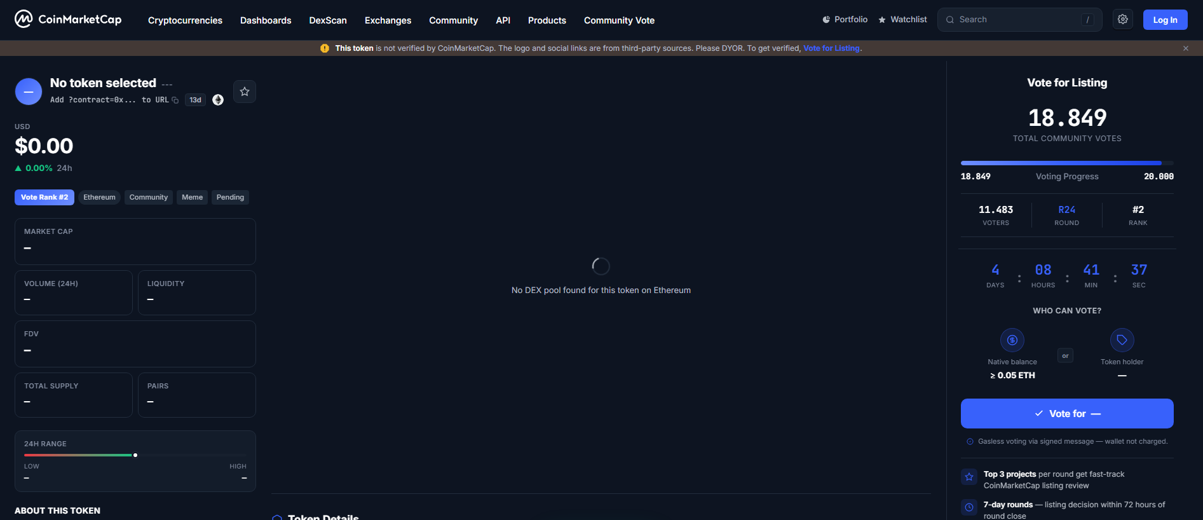Click the 'ABOUT THIS TOKEN' heading

click(x=57, y=510)
